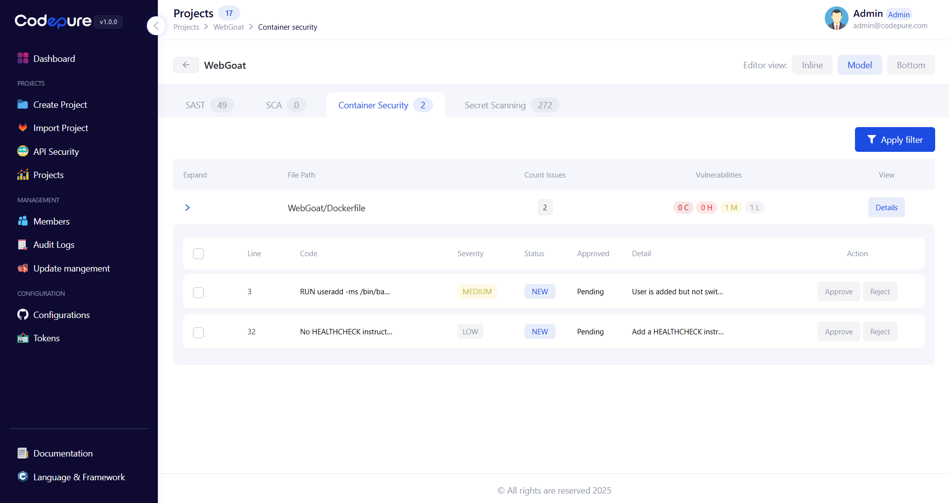Open Details for WebGoat/Dockerfile
This screenshot has height=503, width=949.
(886, 207)
